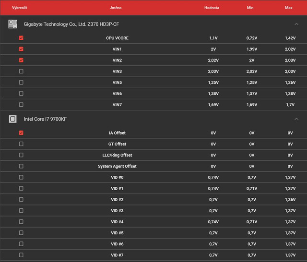Enable the GT Offset plot checkbox
Viewport: 307px width, 262px height.
(21, 144)
